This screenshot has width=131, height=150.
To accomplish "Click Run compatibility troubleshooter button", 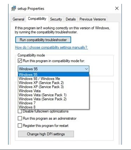I will (x=43, y=40).
